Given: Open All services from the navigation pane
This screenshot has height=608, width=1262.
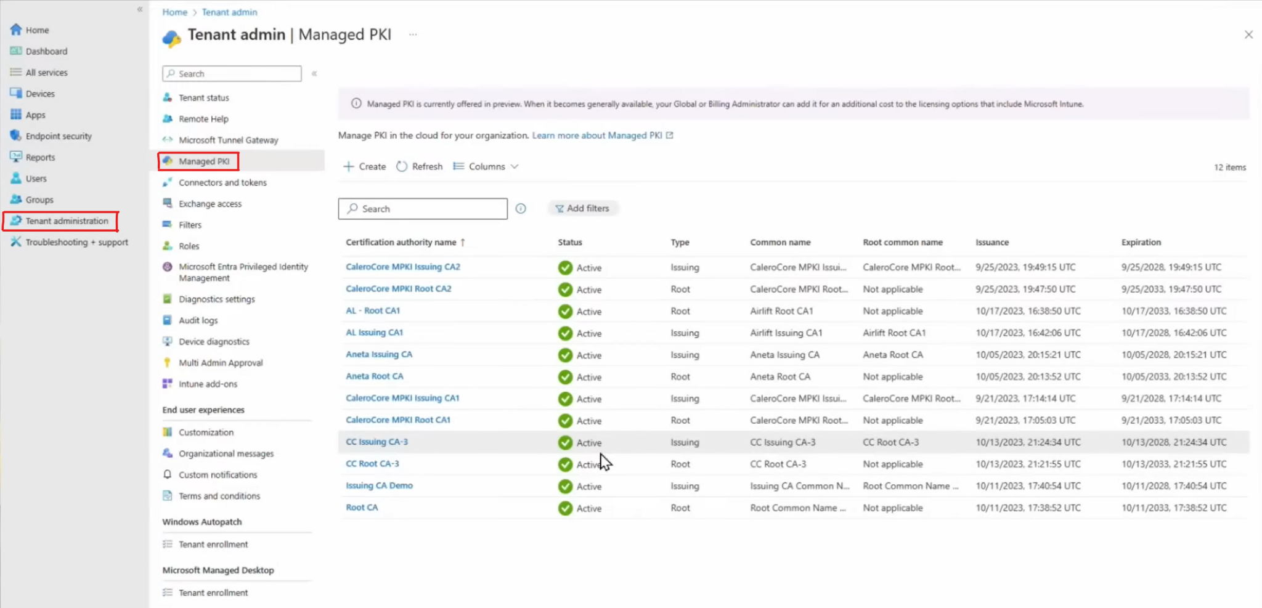Looking at the screenshot, I should point(46,72).
